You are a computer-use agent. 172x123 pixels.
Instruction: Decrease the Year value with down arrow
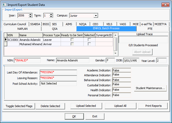click(30, 17)
